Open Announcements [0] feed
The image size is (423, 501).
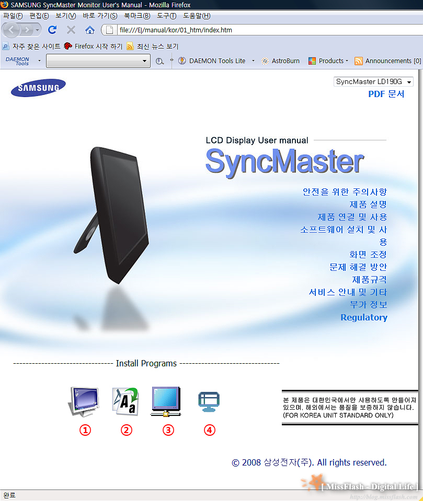(x=388, y=61)
